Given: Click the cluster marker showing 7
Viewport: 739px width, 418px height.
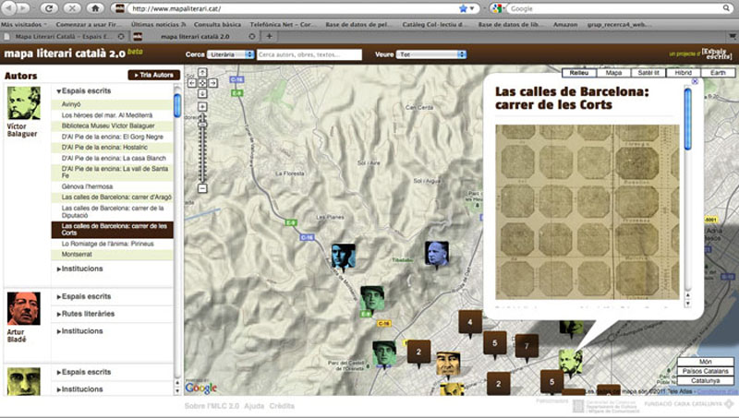Looking at the screenshot, I should click(x=527, y=346).
